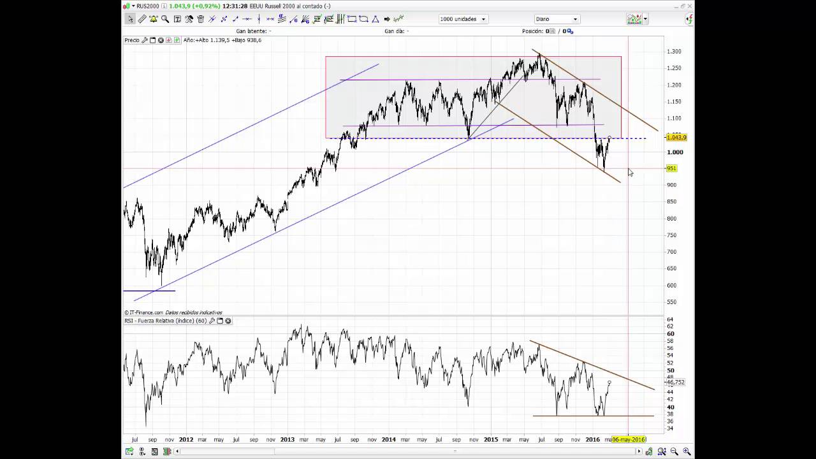Click the Precio panel label
The height and width of the screenshot is (459, 816).
click(132, 40)
